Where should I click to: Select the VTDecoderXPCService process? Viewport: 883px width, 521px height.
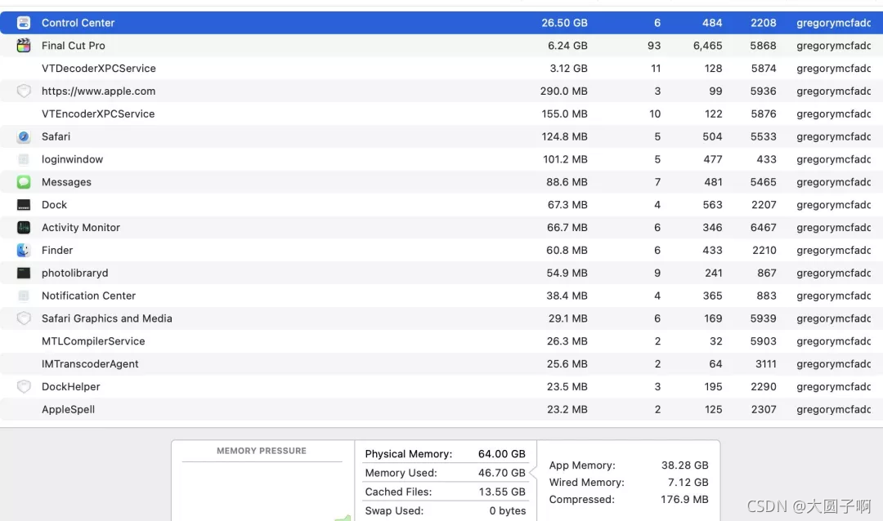coord(99,69)
